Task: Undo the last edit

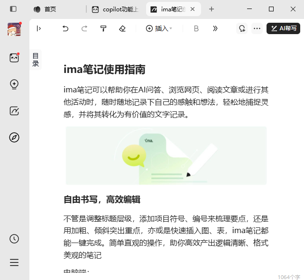Action: 65,28
